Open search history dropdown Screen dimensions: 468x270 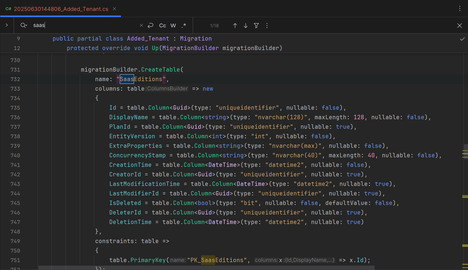click(24, 25)
